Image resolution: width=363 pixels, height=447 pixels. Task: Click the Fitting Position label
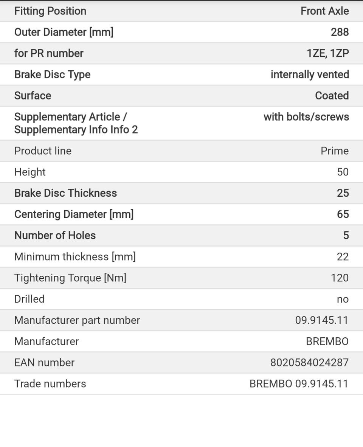[50, 11]
